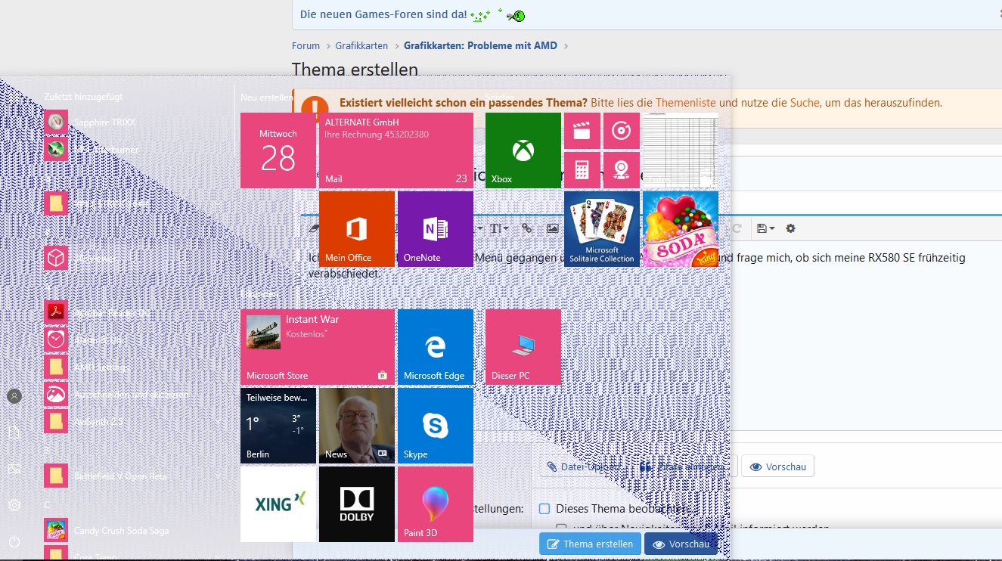Click the user account icon in Start menu
Image resolution: width=1002 pixels, height=561 pixels.
pos(14,396)
